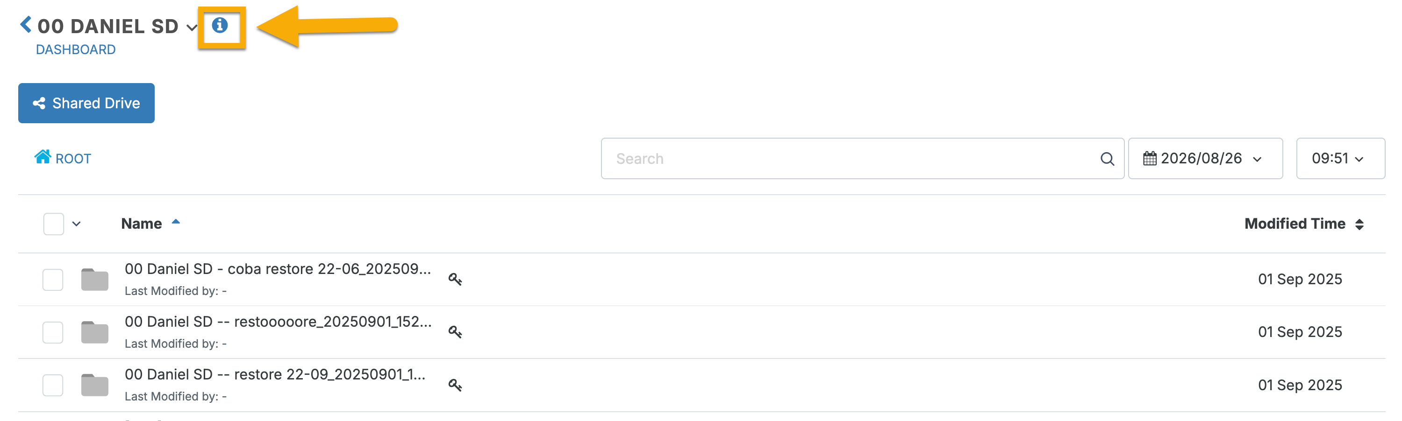Click the Shared Drive button

(x=86, y=103)
